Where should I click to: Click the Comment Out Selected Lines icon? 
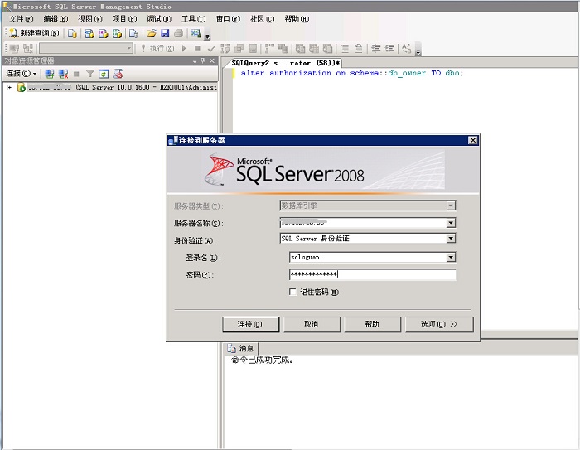[345, 48]
